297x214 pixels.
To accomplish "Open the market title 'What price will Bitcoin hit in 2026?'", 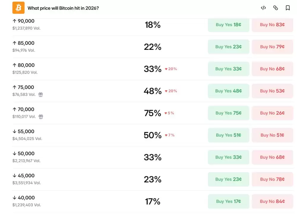I will click(63, 8).
